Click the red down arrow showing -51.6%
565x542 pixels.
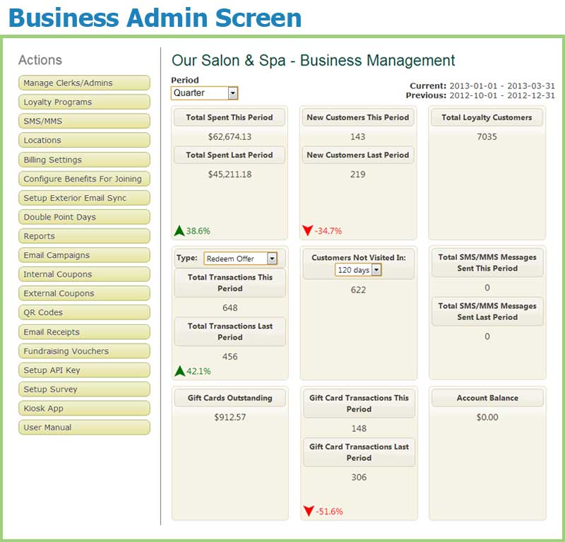(x=307, y=510)
